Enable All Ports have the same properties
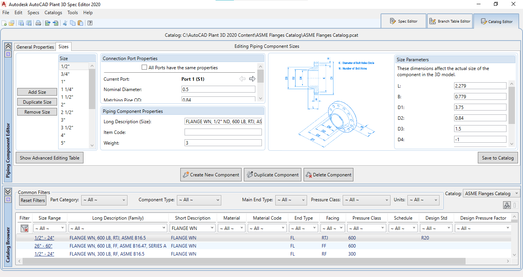 point(144,68)
